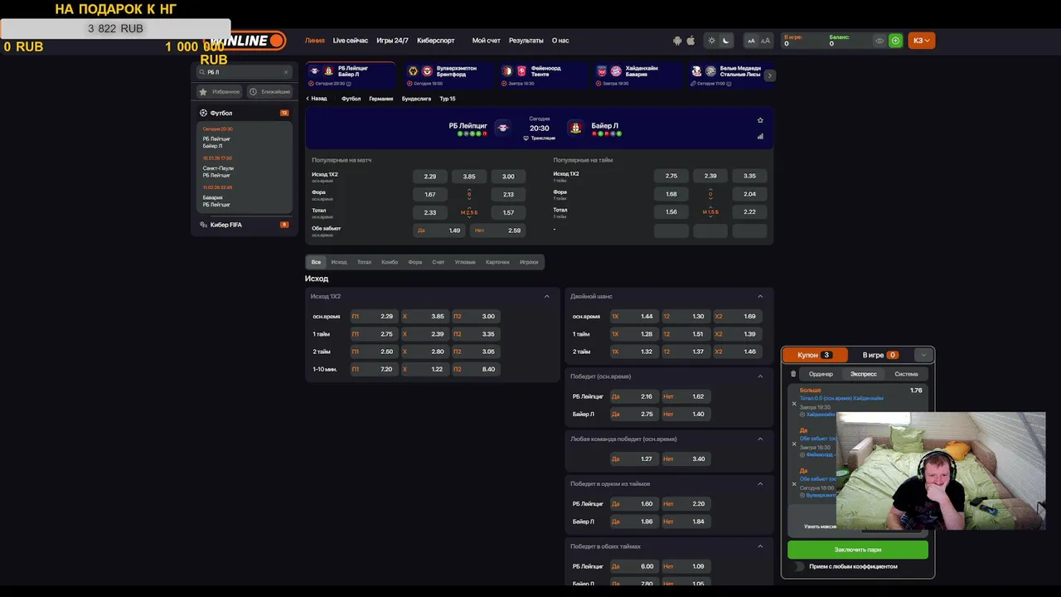Click the Заключить пари button

[858, 550]
